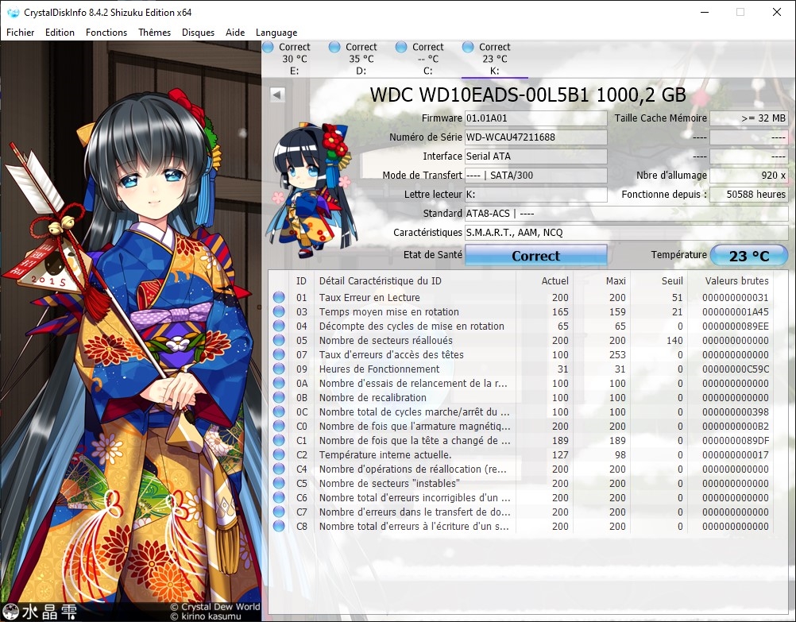
Task: Click the Standard field ATA8-ACS
Action: pyautogui.click(x=627, y=213)
